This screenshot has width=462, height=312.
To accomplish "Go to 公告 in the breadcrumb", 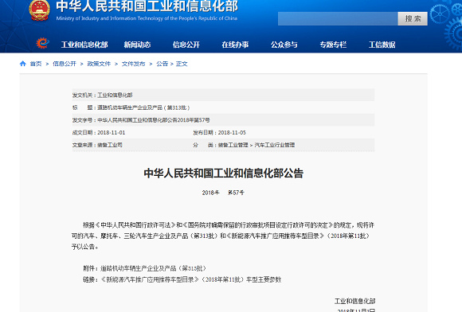I will tap(162, 64).
